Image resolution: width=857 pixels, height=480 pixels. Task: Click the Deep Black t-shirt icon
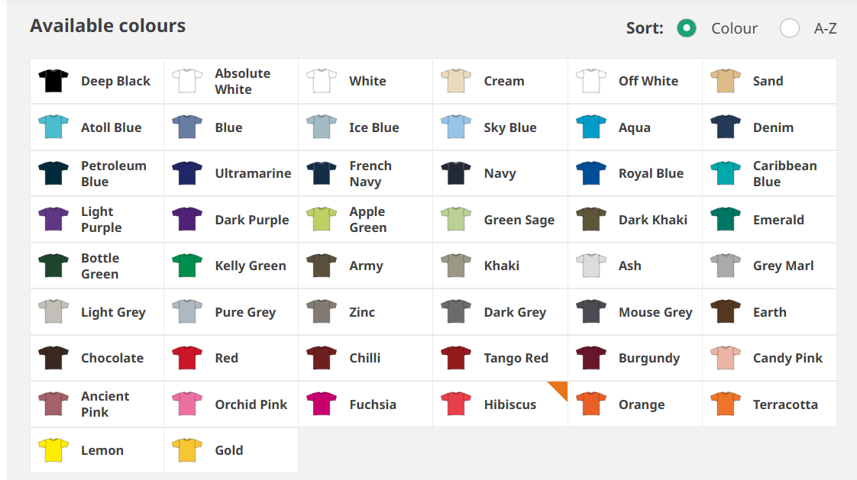pos(53,81)
